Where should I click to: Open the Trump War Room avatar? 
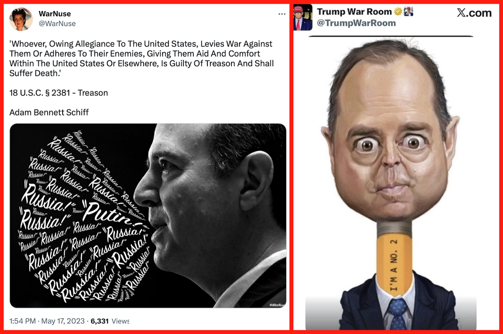coord(303,18)
